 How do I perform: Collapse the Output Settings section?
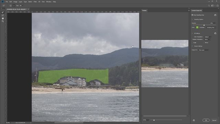192,46
